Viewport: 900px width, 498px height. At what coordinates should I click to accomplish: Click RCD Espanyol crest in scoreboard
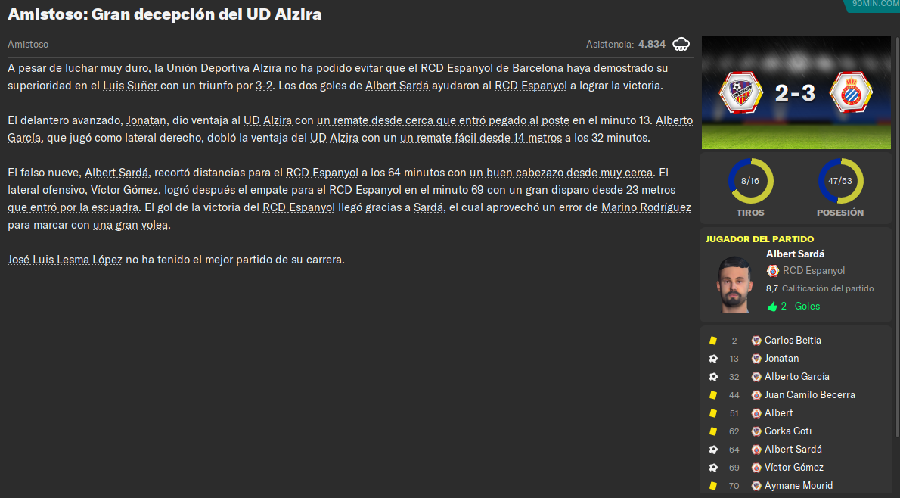[851, 93]
